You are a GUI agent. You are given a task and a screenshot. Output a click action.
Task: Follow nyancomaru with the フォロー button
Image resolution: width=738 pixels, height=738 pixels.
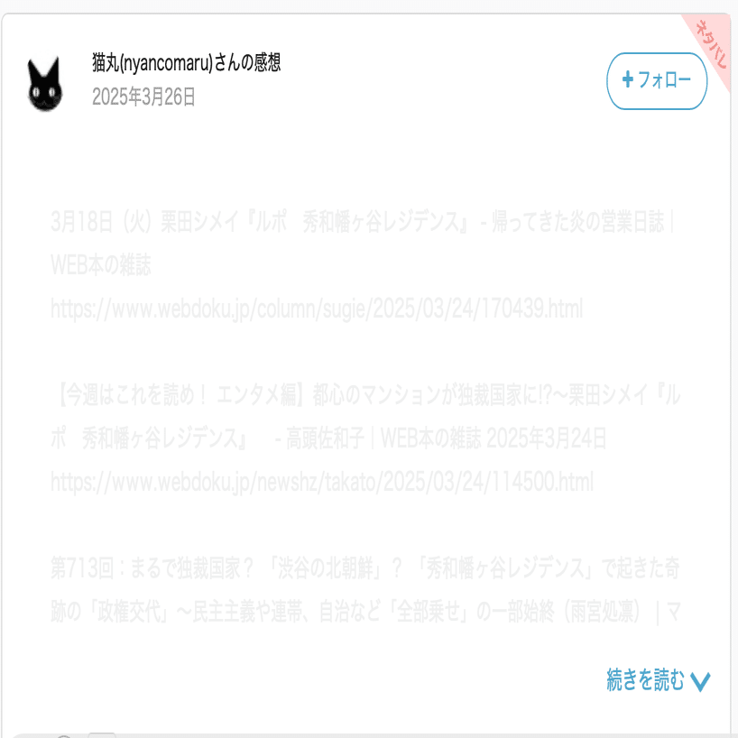657,81
